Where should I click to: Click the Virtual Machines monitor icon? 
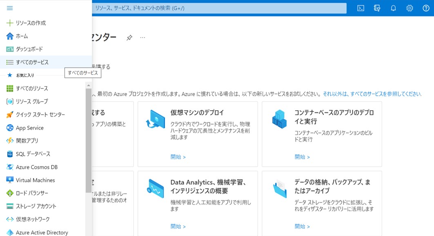tap(10, 180)
